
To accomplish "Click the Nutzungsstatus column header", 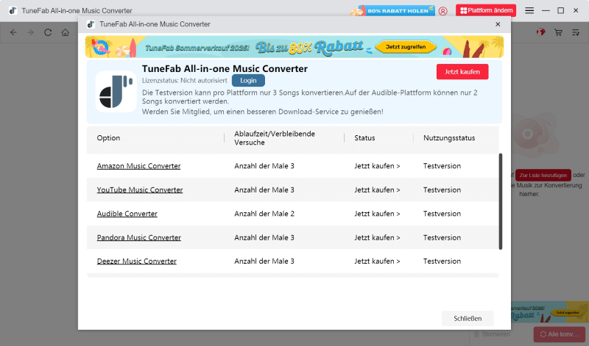I will point(449,138).
